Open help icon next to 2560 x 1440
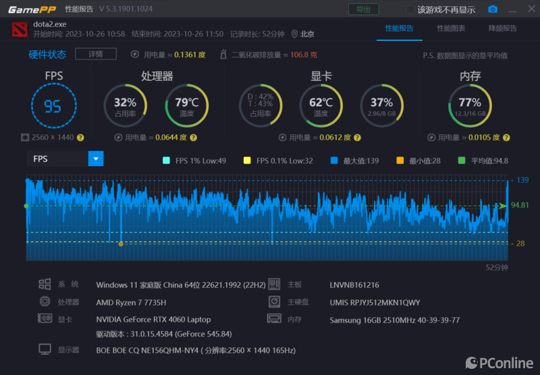Screen dimensions: 540x375 (80, 138)
